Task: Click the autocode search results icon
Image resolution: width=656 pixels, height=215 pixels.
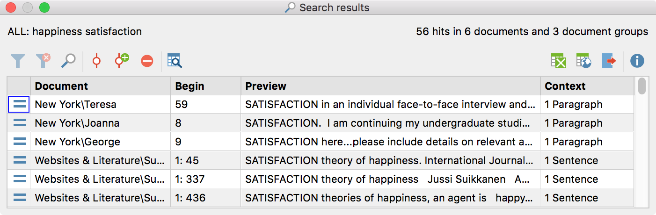Action: pos(96,61)
